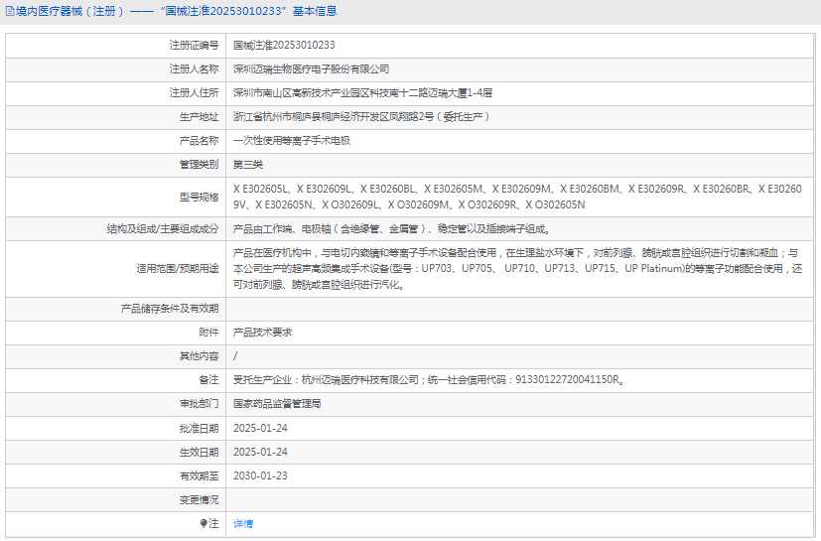The image size is (821, 541).
Task: Click the 产品储存条件及有效期 label
Action: click(x=170, y=309)
